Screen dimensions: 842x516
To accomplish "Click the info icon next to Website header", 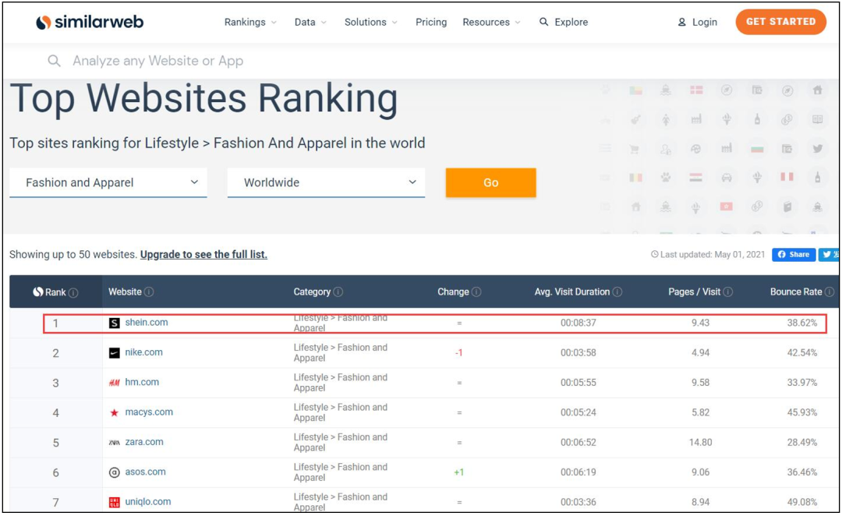I will [149, 292].
